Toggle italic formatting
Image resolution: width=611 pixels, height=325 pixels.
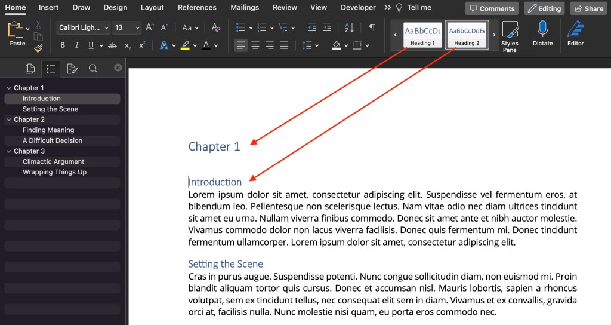click(x=77, y=45)
